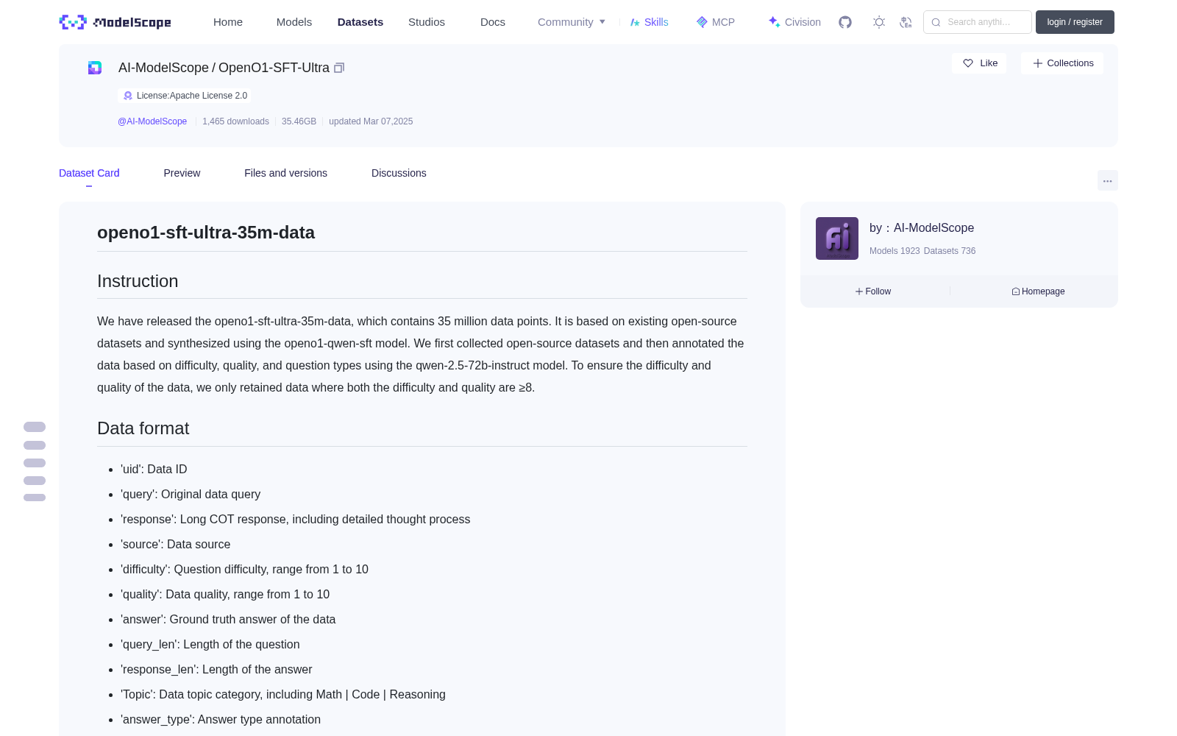Click the AI-ModelScope organization thumbnail

pos(837,238)
